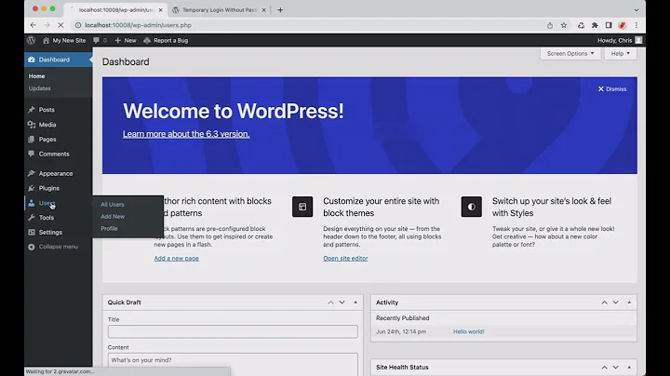Image resolution: width=670 pixels, height=376 pixels.
Task: Expand Screen Options dropdown
Action: [x=570, y=53]
